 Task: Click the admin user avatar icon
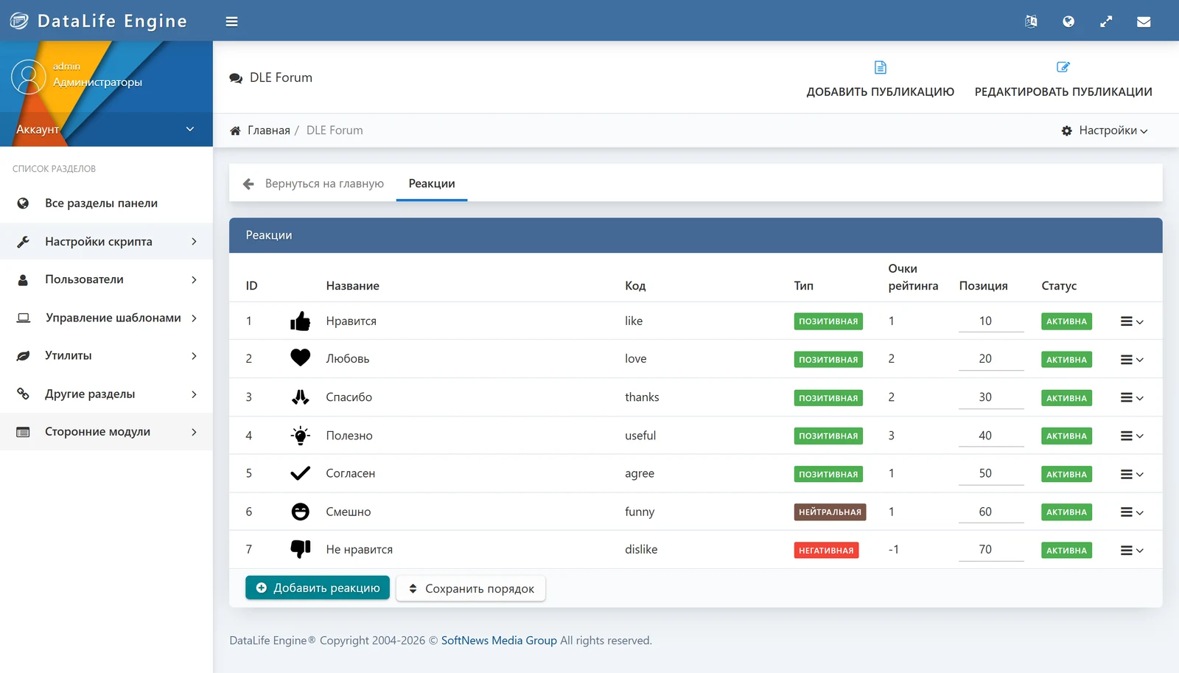[x=29, y=77]
